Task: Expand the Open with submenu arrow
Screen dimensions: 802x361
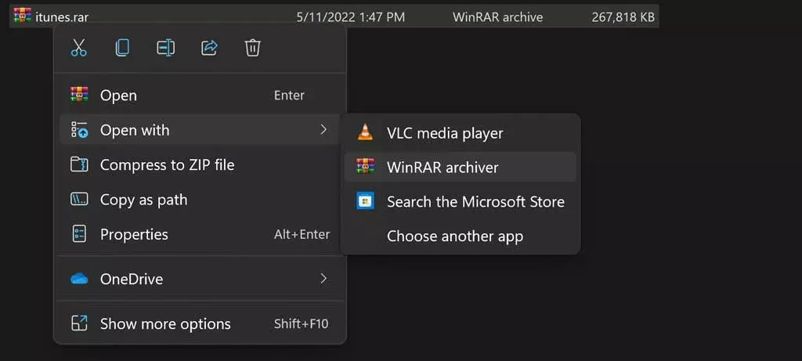Action: pyautogui.click(x=323, y=130)
